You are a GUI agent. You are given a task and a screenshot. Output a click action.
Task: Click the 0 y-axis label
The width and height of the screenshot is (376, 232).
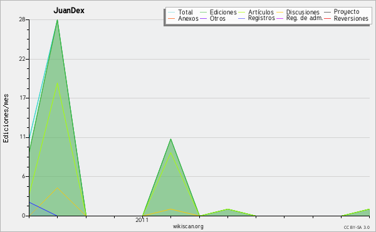24,216
